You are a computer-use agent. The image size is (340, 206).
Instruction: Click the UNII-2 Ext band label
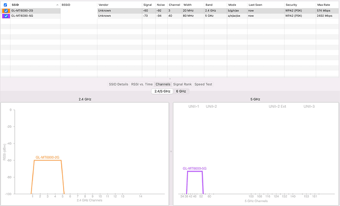(x=277, y=107)
